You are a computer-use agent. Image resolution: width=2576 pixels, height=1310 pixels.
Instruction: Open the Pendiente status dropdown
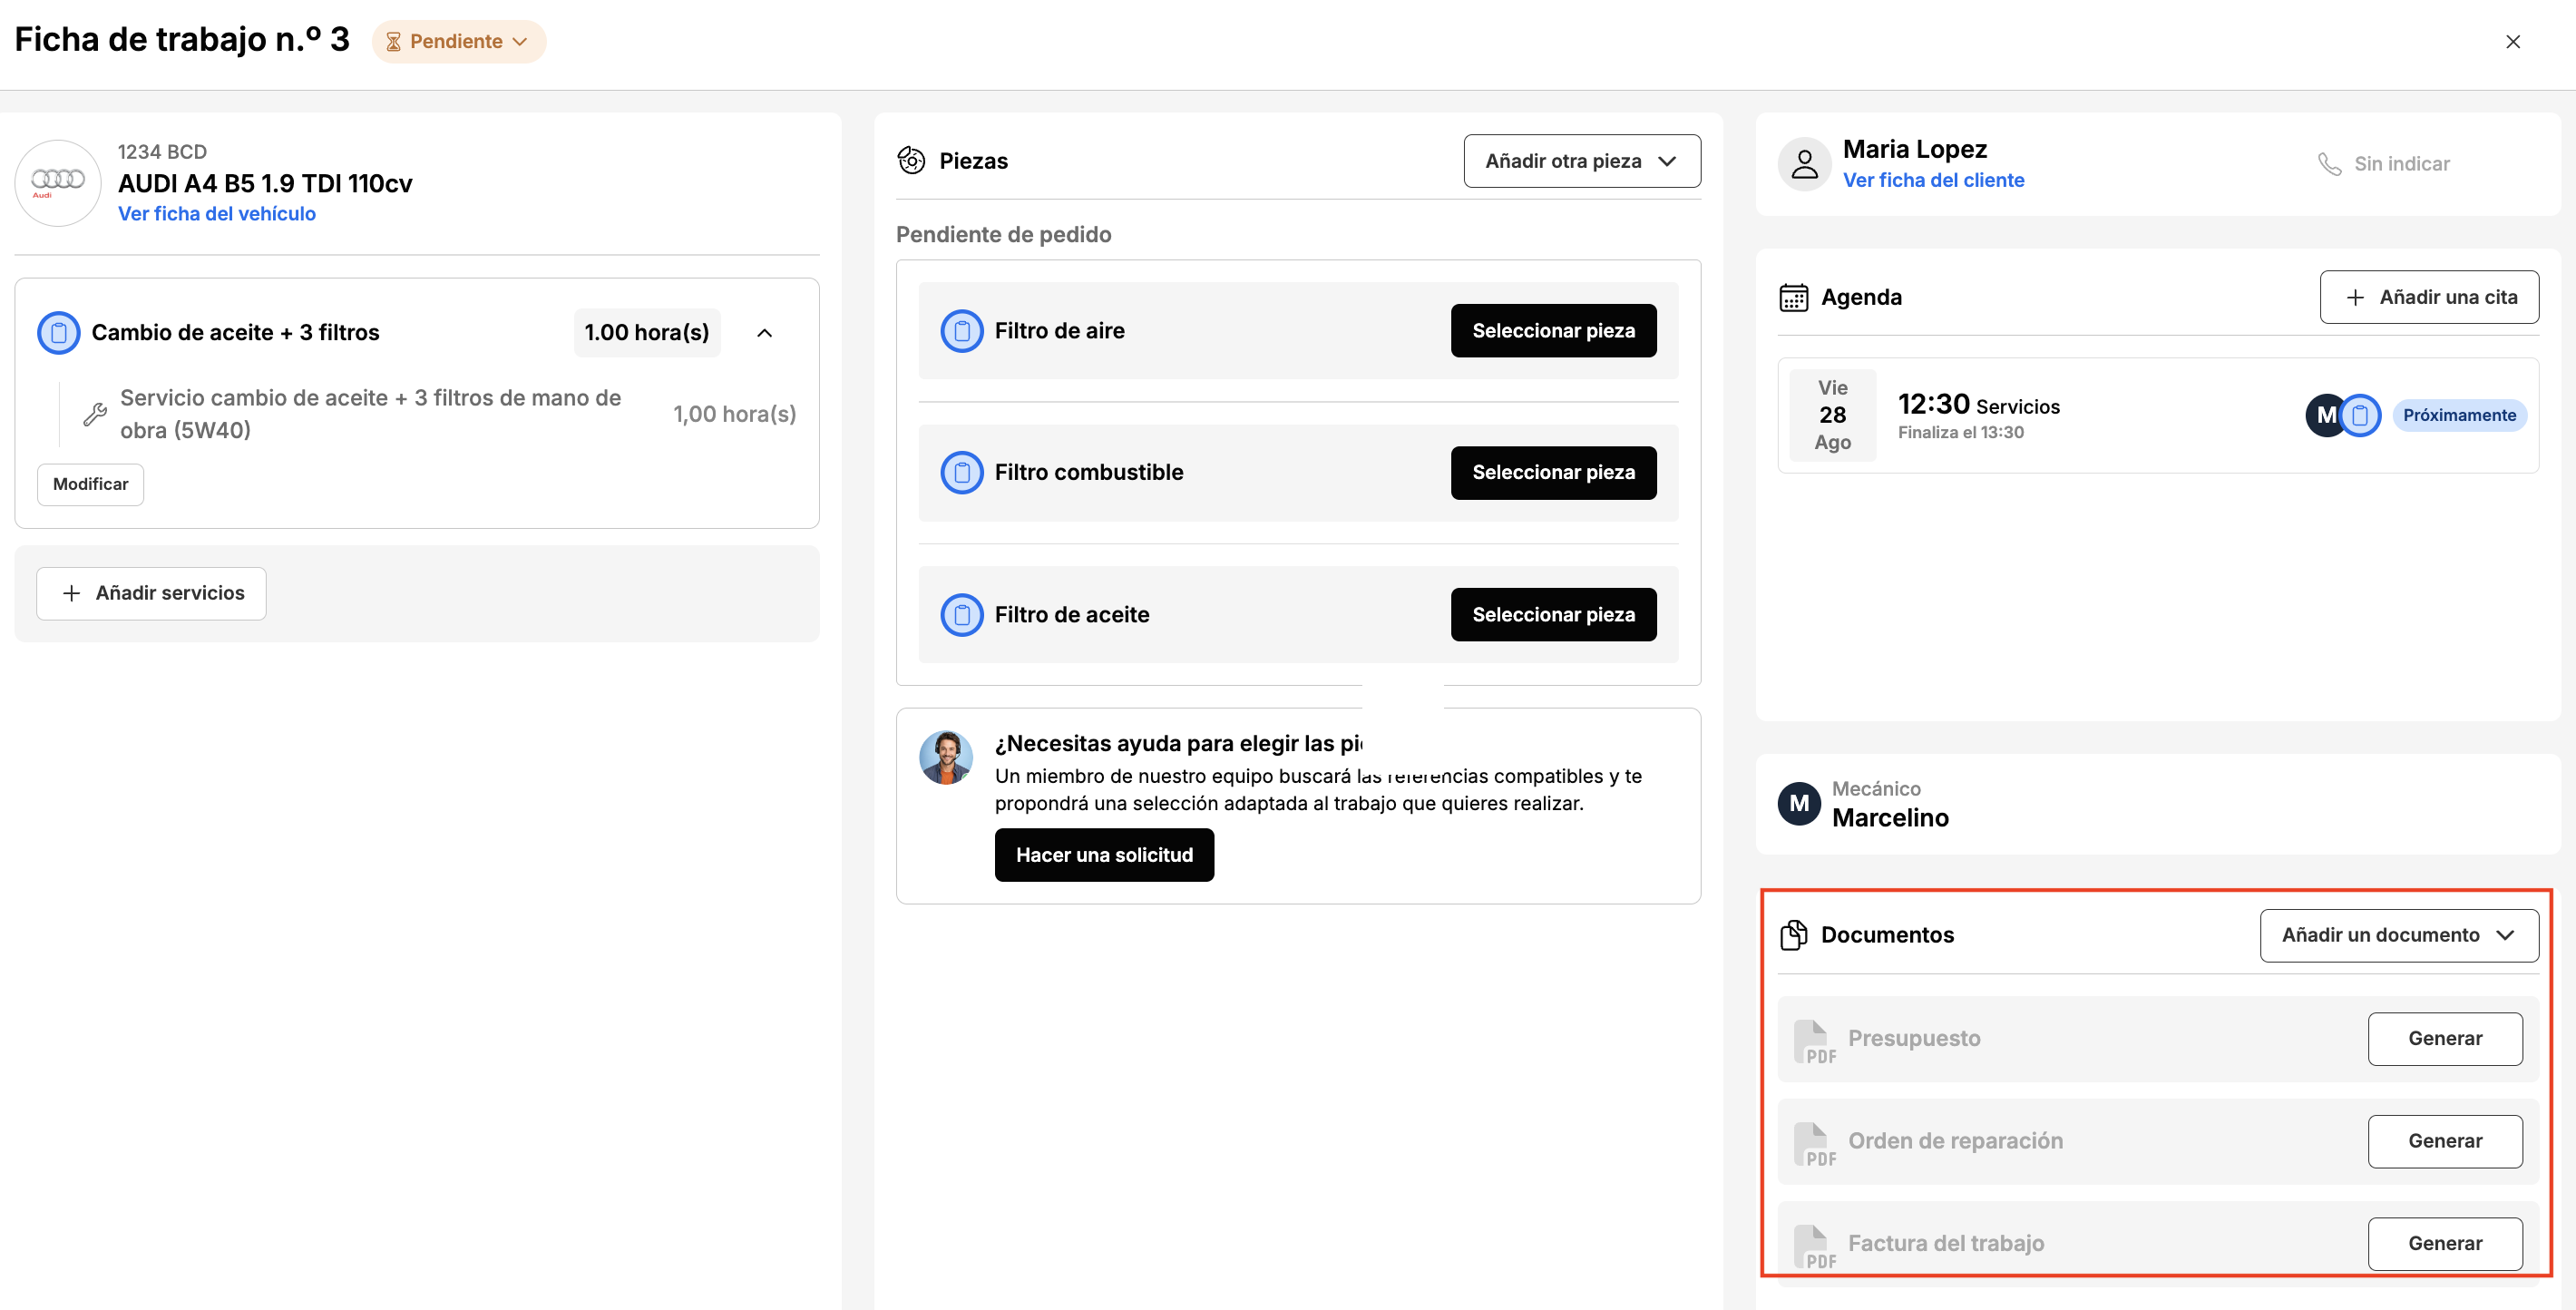click(x=459, y=41)
